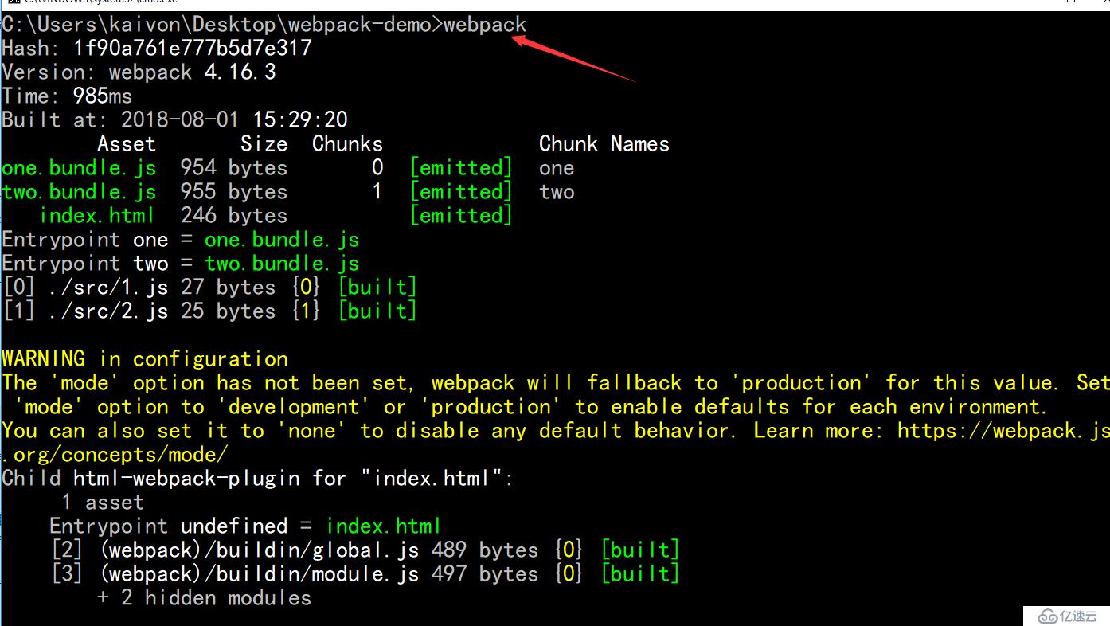This screenshot has width=1110, height=626.
Task: Click the '+ 2 hidden modules' line
Action: tap(205, 598)
